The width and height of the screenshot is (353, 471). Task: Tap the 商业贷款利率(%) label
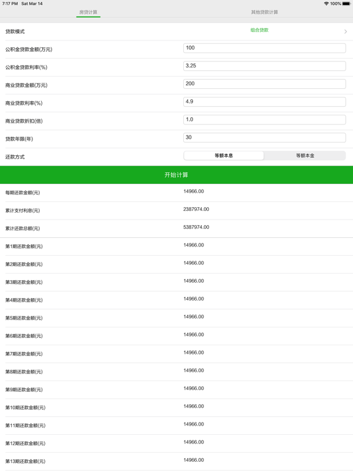point(24,103)
